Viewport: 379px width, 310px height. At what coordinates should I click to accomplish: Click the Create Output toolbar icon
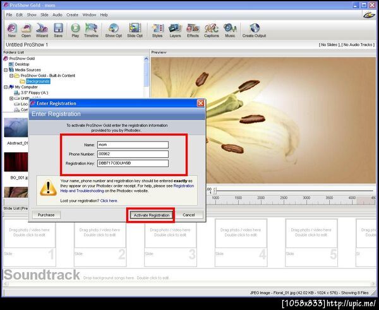click(254, 30)
